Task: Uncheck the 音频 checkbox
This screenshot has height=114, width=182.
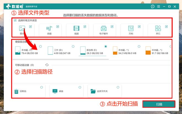Action: (58, 26)
